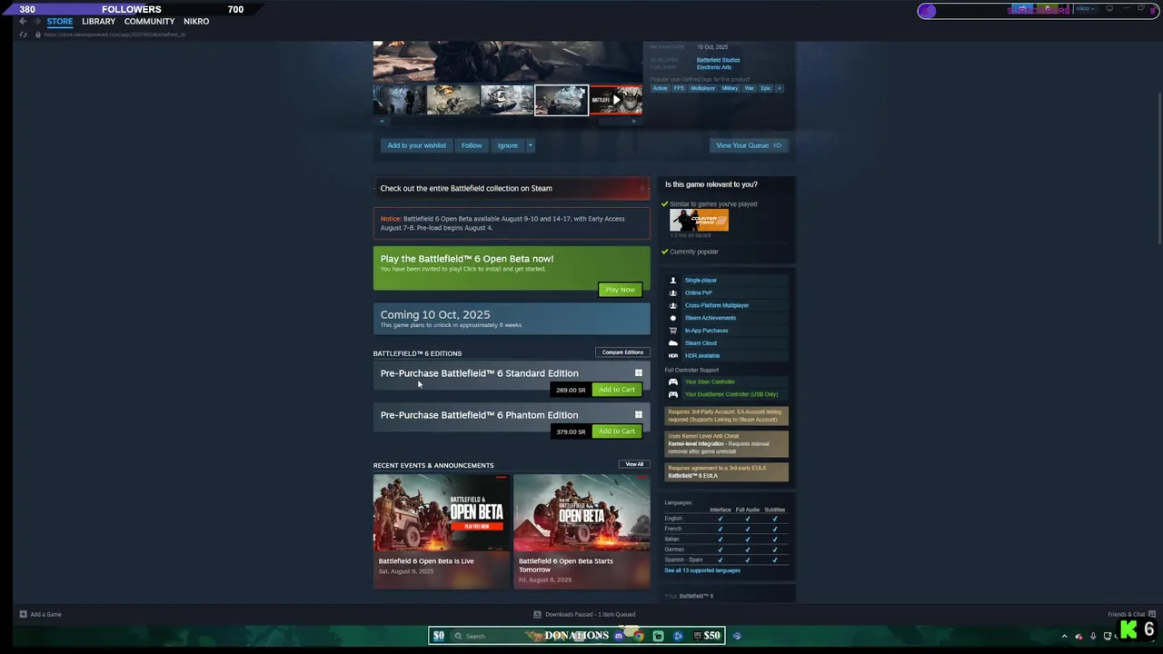Screen dimensions: 1163x654
Task: Open the entire Battlefield collection banner
Action: (512, 188)
